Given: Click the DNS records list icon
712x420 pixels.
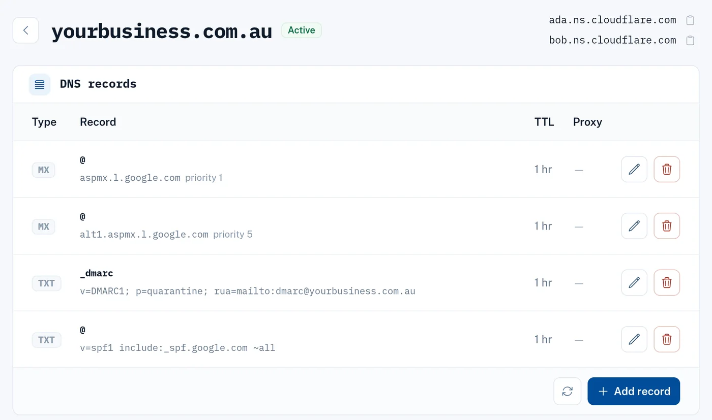Looking at the screenshot, I should click(x=40, y=84).
